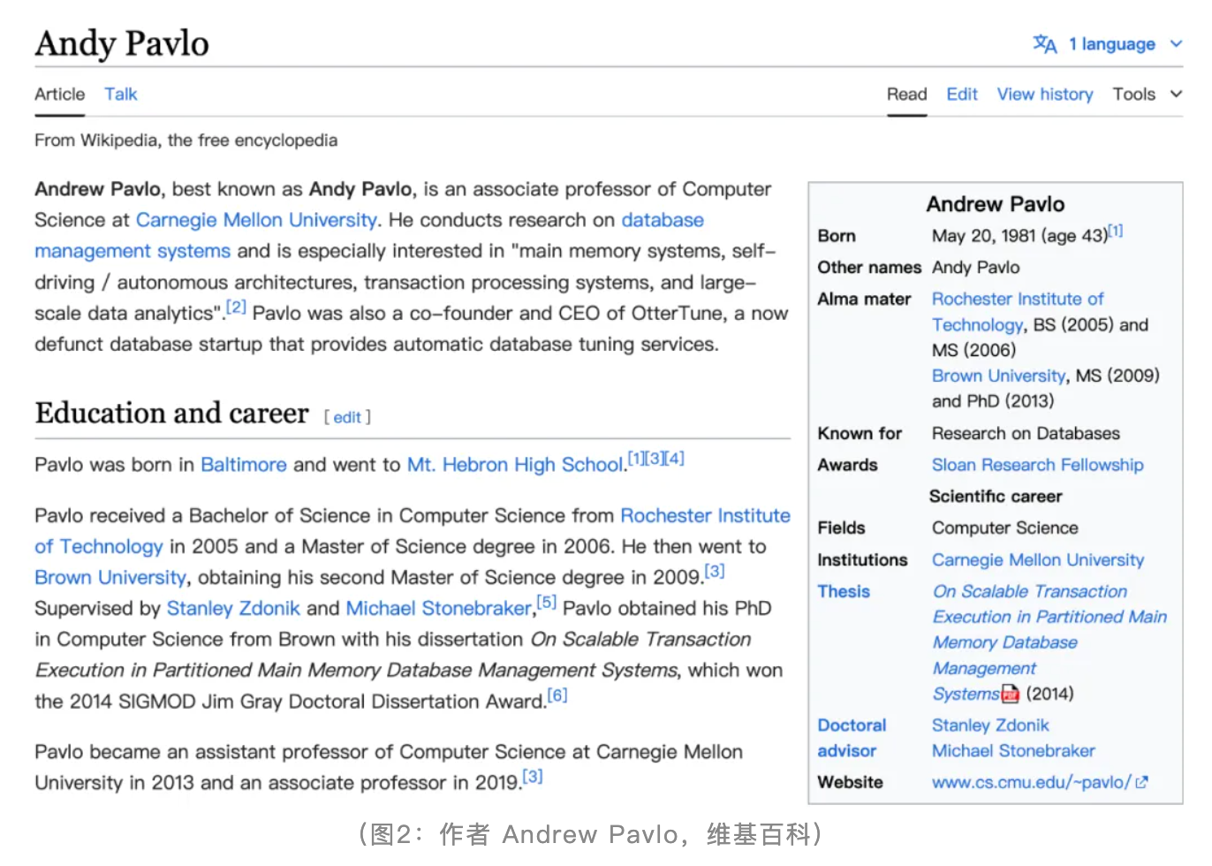
Task: Click the language translation icon
Action: click(x=1044, y=44)
